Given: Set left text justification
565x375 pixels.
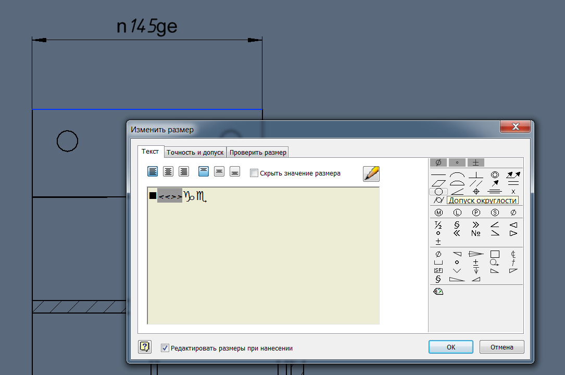Looking at the screenshot, I should 153,171.
